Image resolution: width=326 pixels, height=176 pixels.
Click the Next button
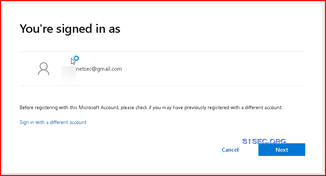[x=282, y=150]
